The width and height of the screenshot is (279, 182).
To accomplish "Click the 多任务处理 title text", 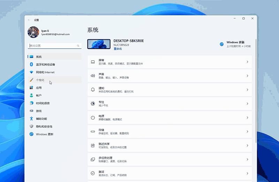I will (x=106, y=158).
